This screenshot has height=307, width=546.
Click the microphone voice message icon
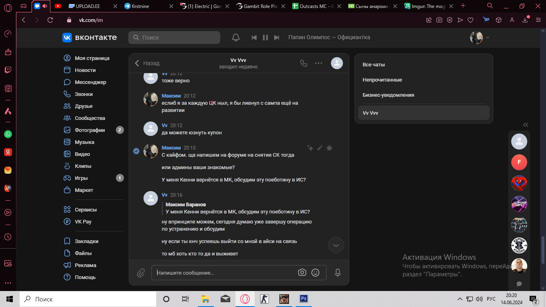[x=338, y=273]
